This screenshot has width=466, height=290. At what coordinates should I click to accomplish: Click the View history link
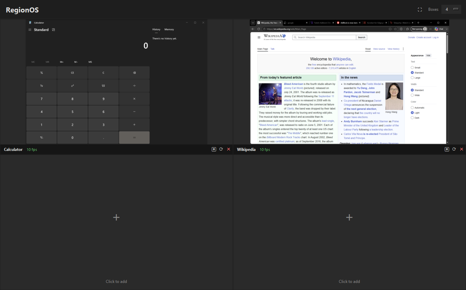tap(394, 49)
